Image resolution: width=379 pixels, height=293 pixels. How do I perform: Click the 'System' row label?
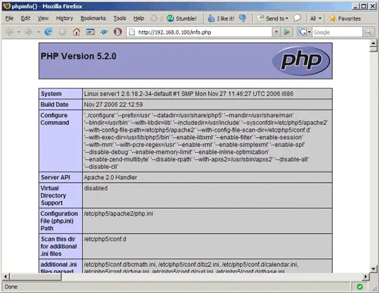point(51,94)
